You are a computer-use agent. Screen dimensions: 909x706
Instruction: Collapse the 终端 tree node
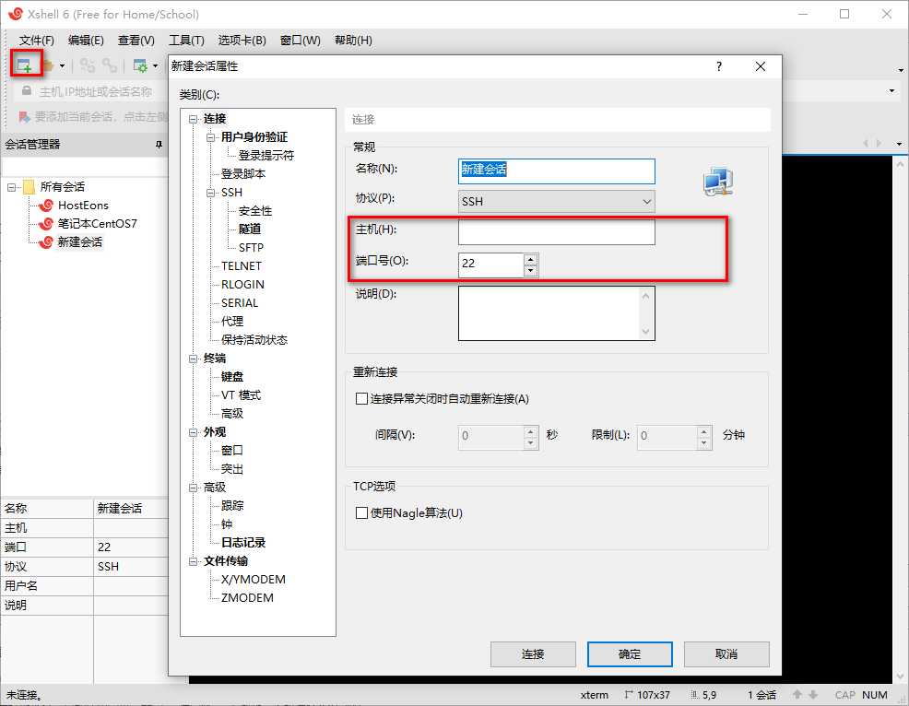point(193,359)
